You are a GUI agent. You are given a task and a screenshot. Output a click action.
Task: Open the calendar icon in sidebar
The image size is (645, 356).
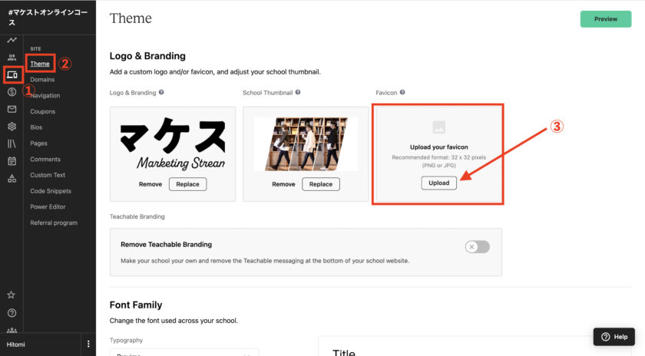[12, 160]
